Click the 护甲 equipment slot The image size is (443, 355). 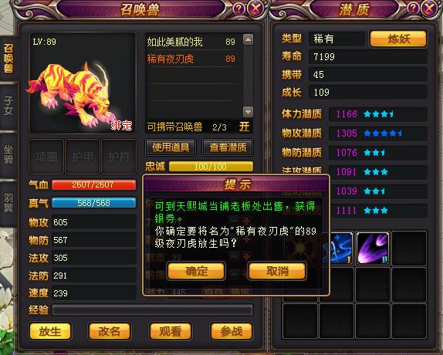point(83,157)
